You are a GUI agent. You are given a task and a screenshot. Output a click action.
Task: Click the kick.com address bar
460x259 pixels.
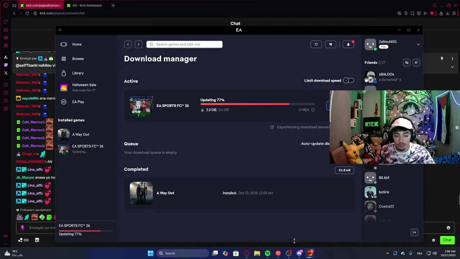(x=62, y=13)
